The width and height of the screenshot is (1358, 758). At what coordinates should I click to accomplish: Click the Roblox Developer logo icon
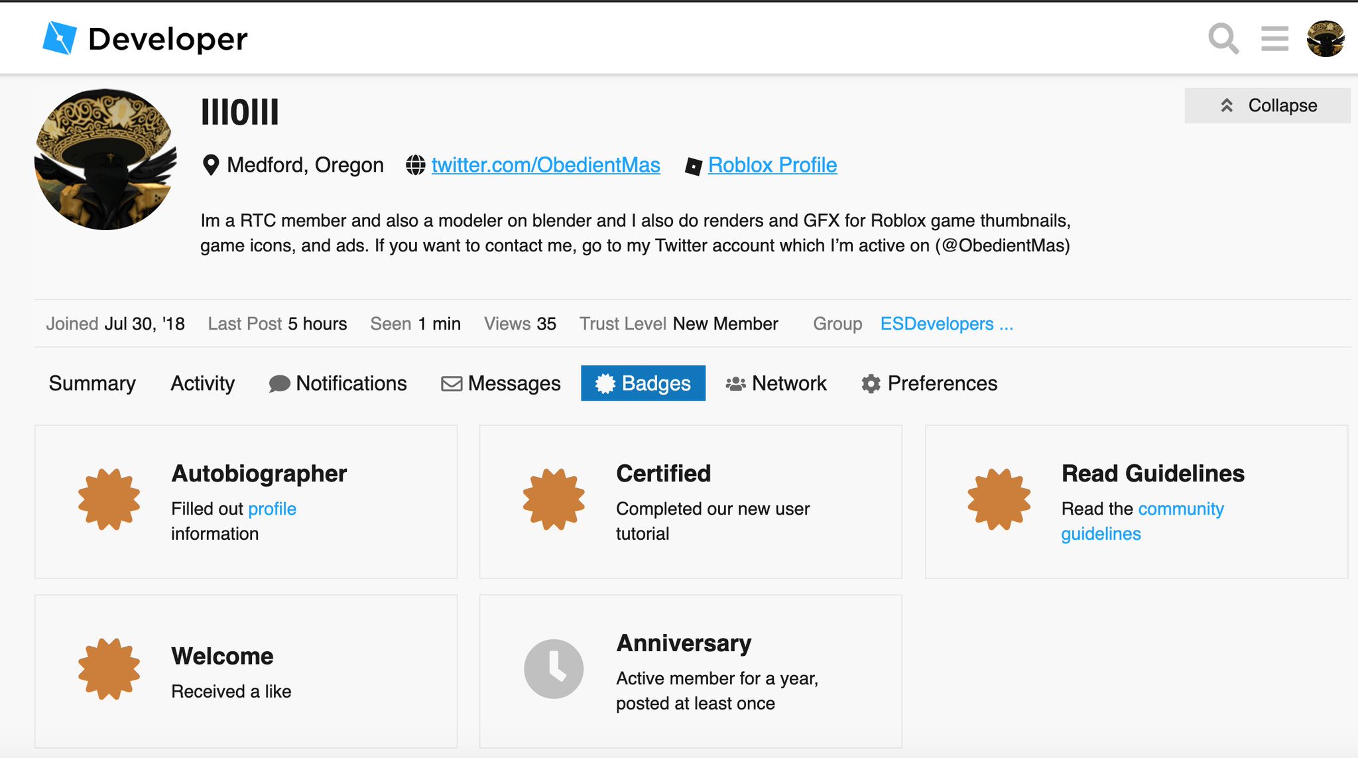click(60, 38)
